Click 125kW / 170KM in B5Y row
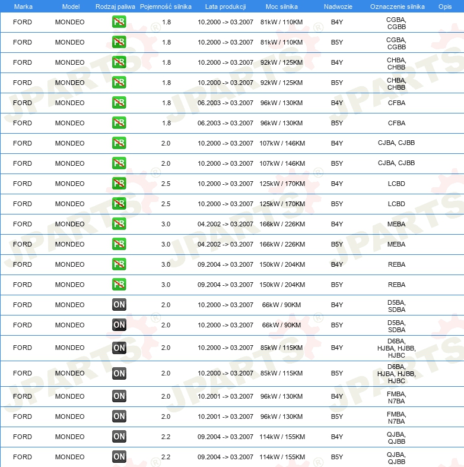 282,204
